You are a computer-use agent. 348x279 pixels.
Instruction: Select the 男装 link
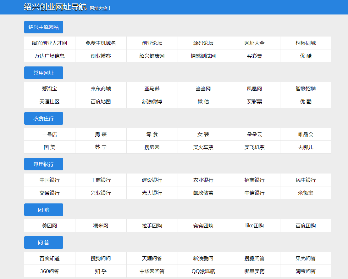click(x=101, y=134)
